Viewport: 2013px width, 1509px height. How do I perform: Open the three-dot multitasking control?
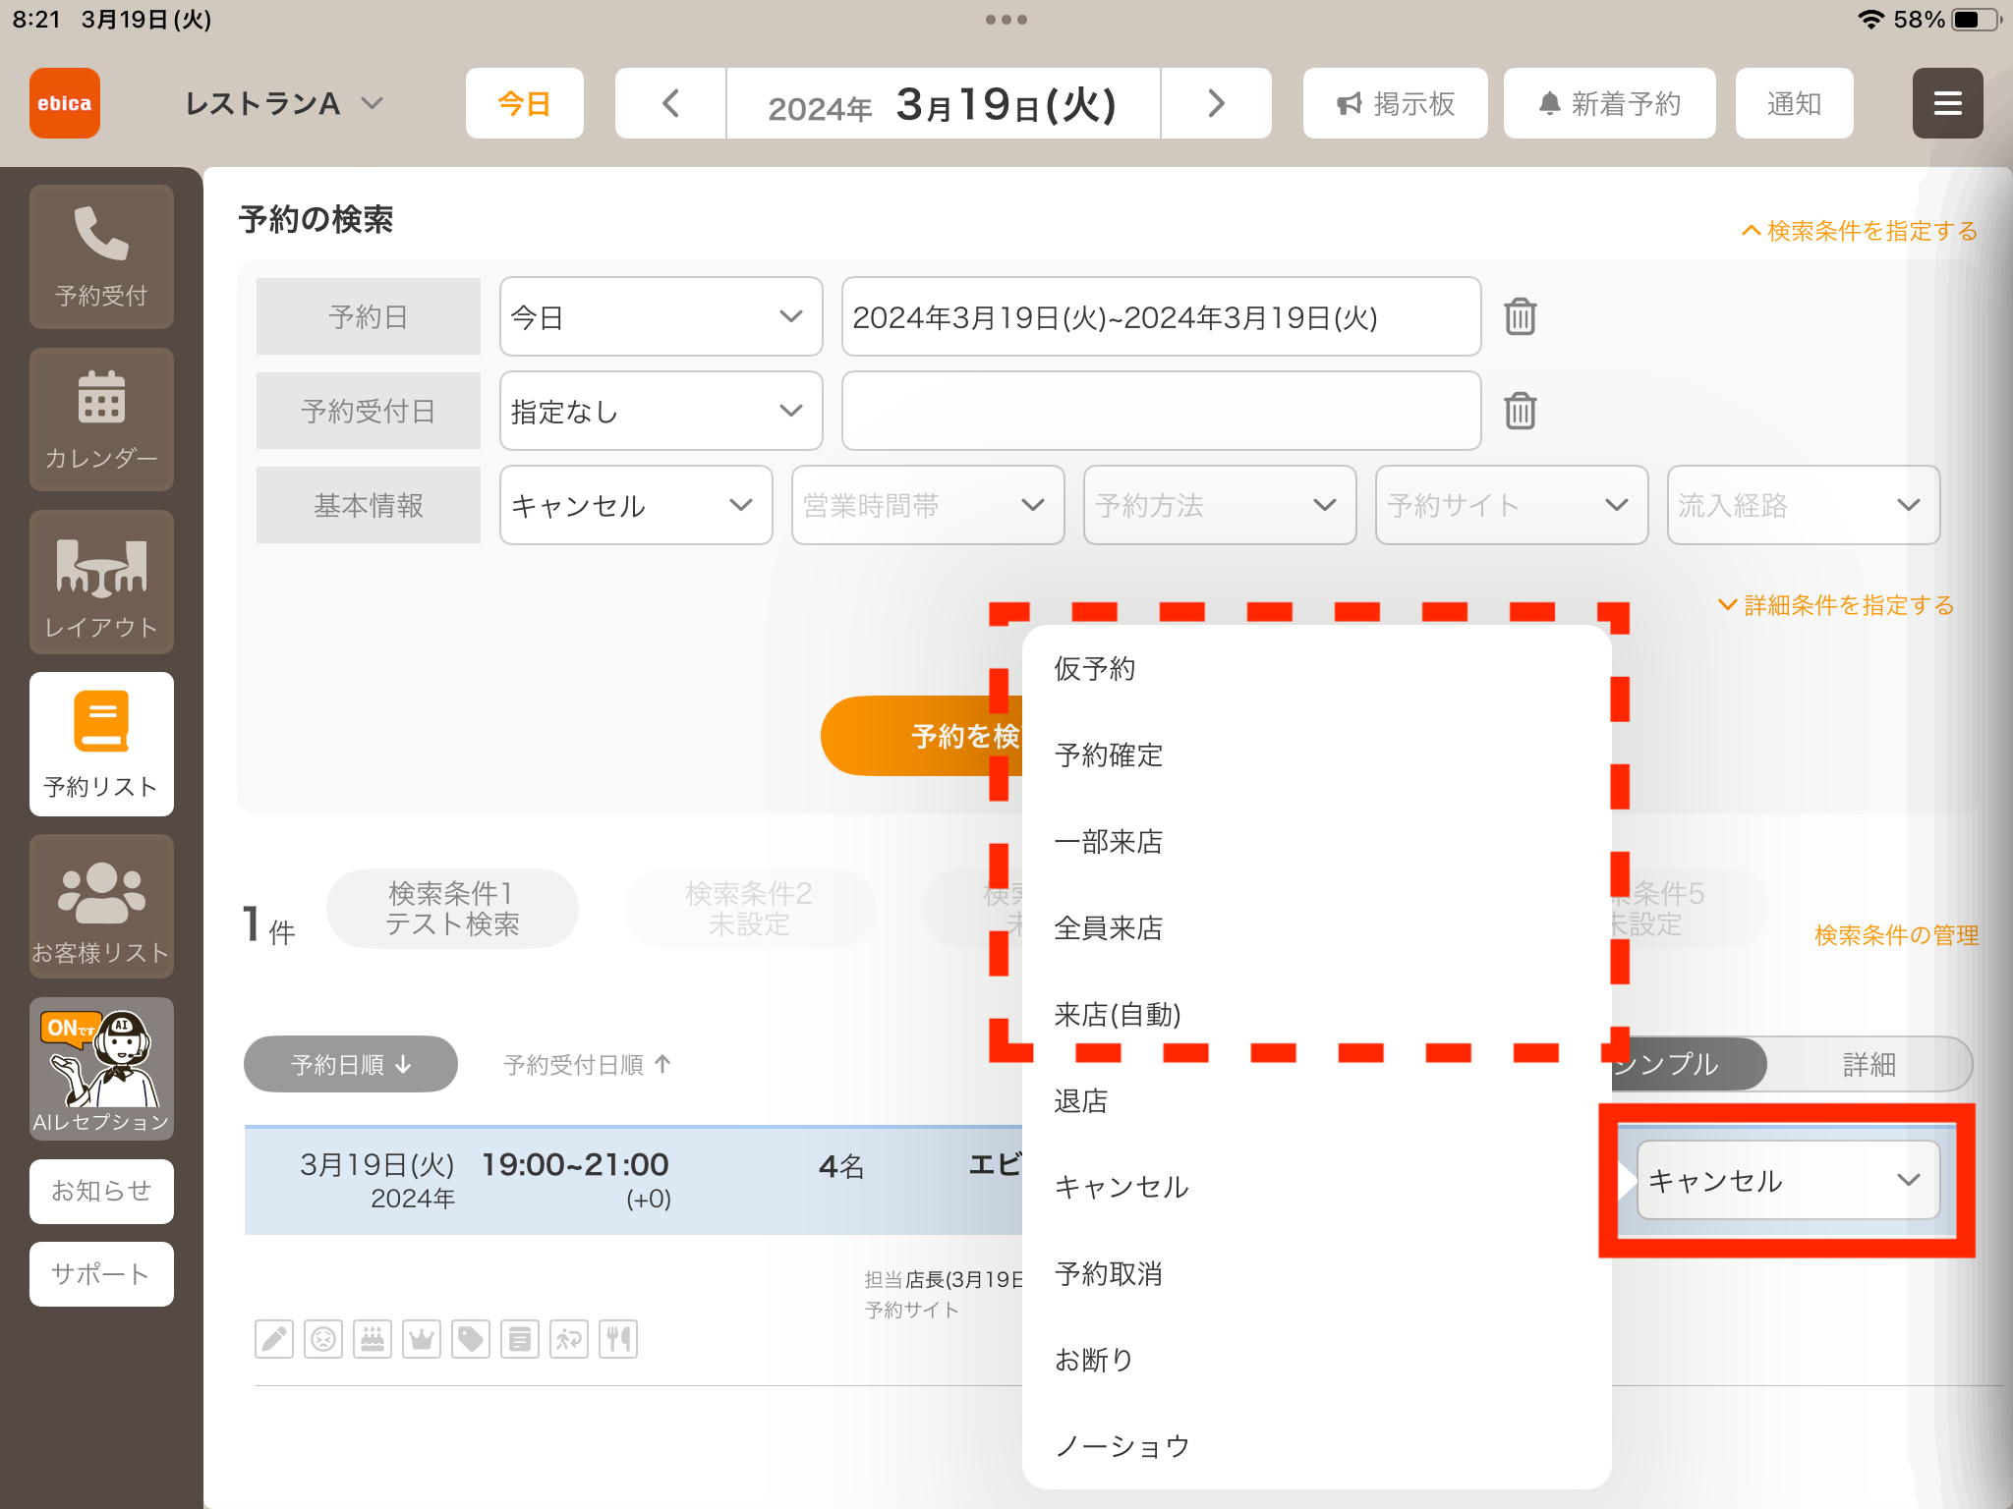[x=1006, y=20]
